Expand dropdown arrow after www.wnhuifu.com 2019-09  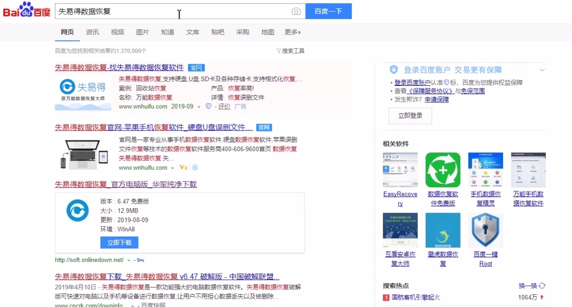click(x=199, y=107)
